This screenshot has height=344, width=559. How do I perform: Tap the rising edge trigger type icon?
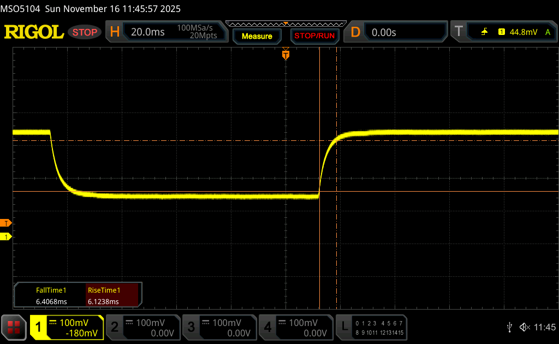tap(484, 32)
